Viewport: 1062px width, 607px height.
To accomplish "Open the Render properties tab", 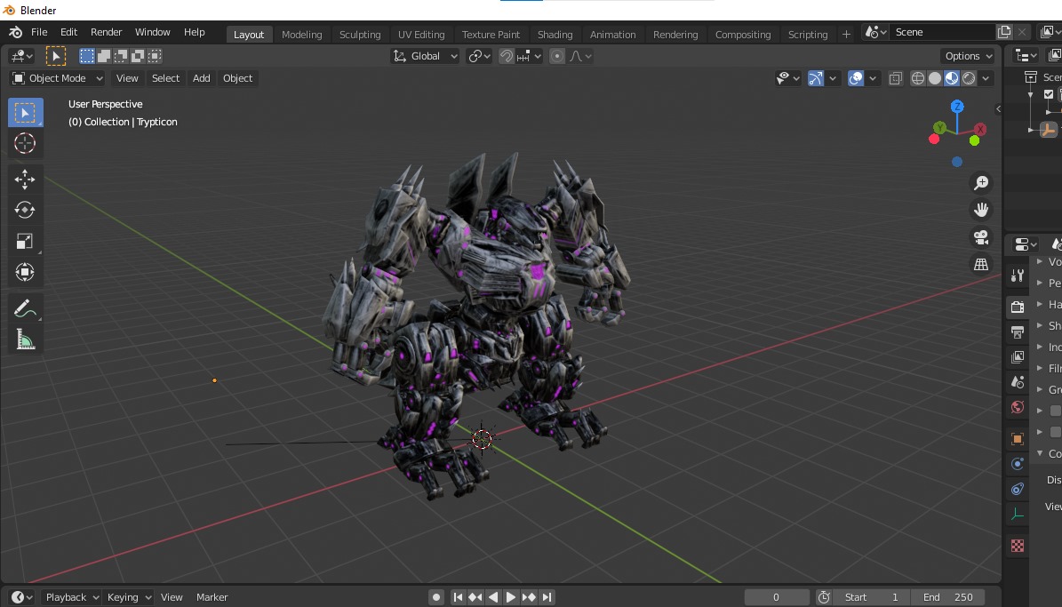I will click(x=1018, y=307).
